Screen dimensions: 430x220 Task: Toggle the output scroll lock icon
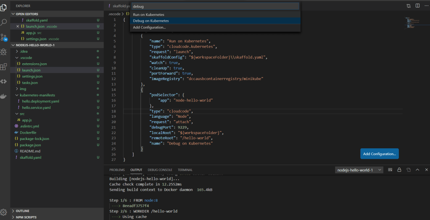point(399,170)
